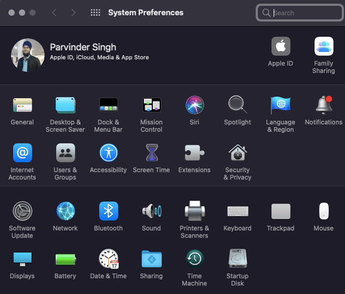Viewport: 345px width, 294px height.
Task: Go forward with the right arrow
Action: (x=74, y=13)
